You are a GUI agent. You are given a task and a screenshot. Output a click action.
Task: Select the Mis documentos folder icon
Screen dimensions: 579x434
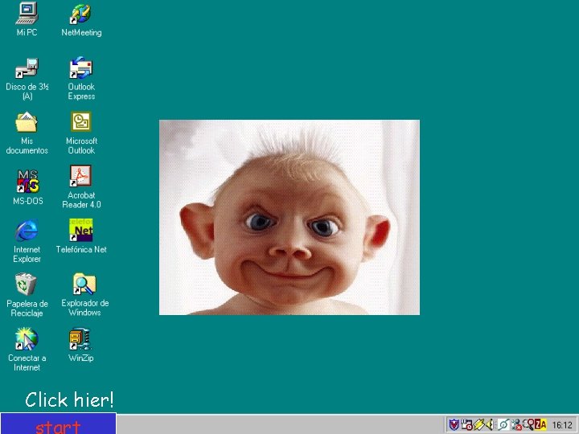click(x=27, y=122)
